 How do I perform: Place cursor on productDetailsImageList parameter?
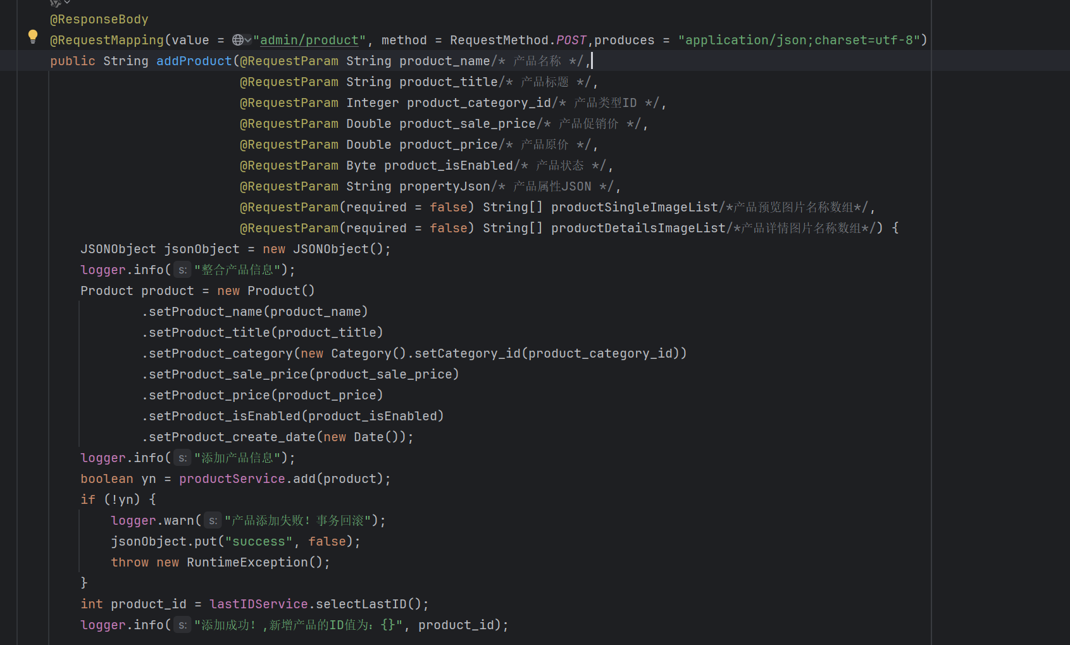[x=638, y=228]
